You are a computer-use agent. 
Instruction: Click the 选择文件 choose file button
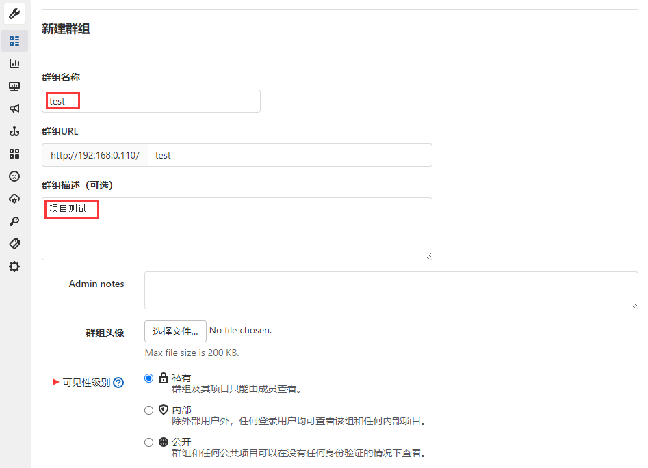[x=175, y=331]
